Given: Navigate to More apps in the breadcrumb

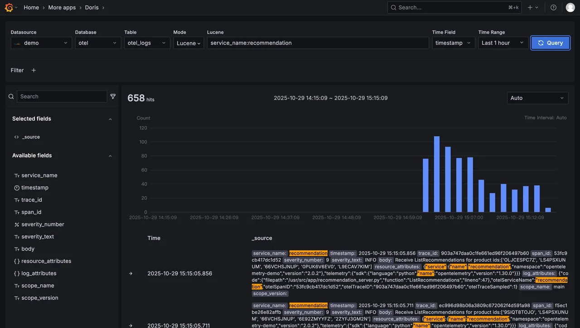Looking at the screenshot, I should 62,7.
